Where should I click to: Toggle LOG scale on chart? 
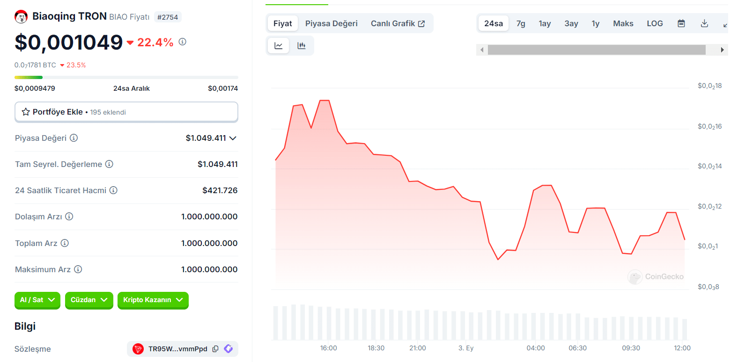655,23
